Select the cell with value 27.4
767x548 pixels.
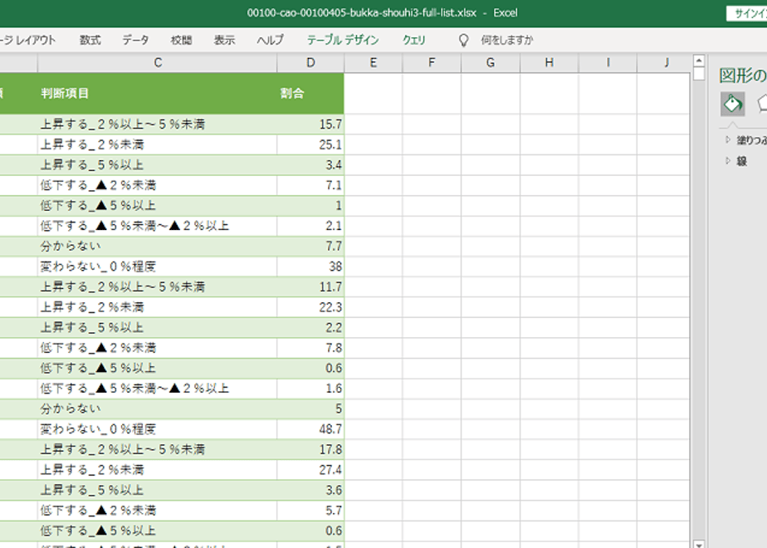point(310,470)
